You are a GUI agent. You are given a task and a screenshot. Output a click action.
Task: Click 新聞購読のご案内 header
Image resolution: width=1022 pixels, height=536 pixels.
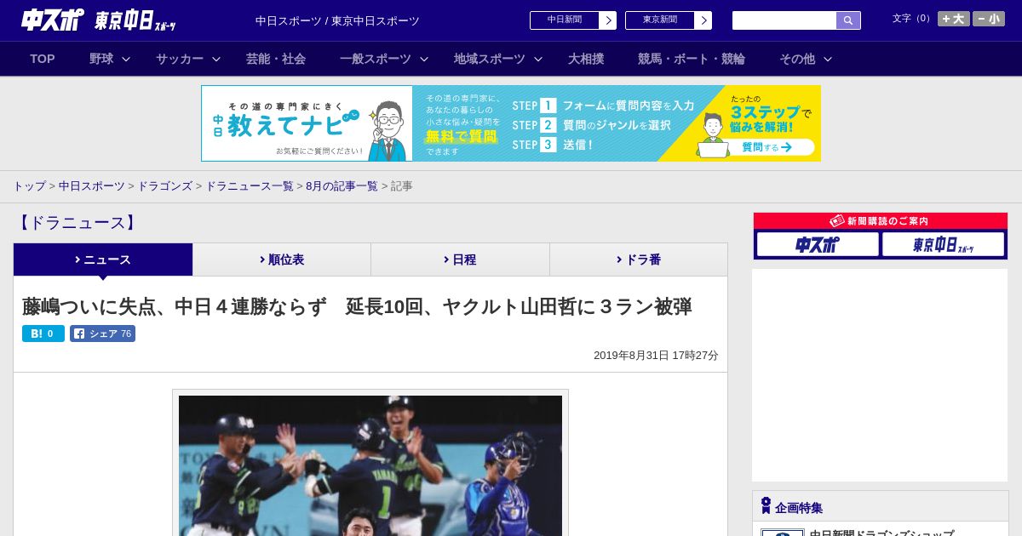(x=881, y=221)
